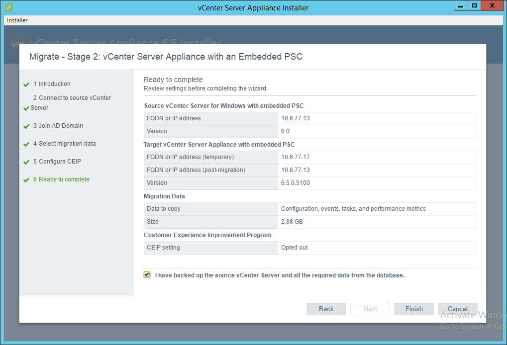Click Finish to start the migration
This screenshot has height=345, width=507.
click(413, 309)
